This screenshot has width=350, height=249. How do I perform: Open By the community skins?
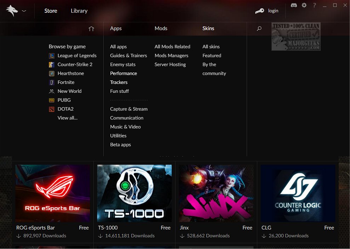(214, 69)
